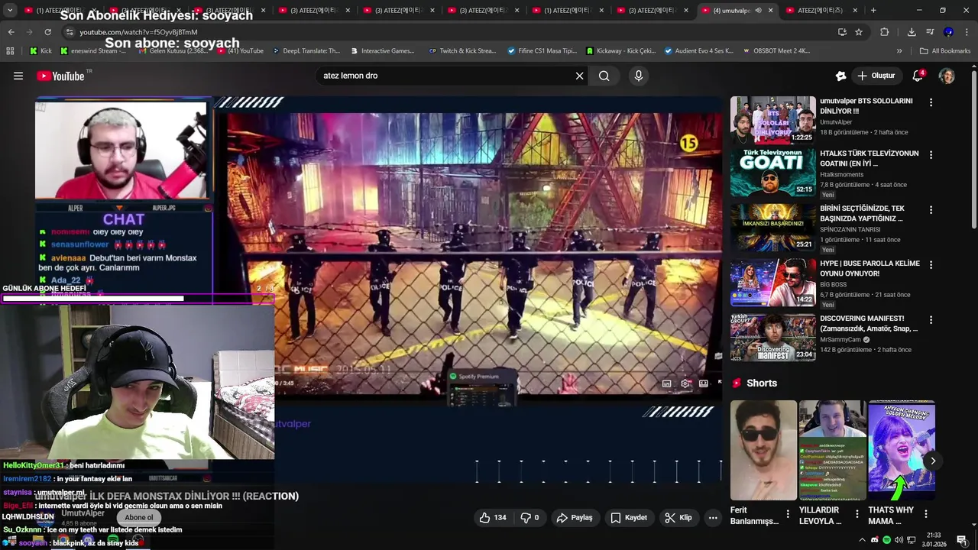Clear the search box text
The height and width of the screenshot is (550, 978).
click(x=579, y=76)
